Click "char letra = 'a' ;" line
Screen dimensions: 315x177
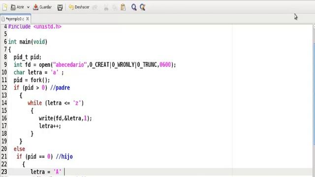[x=38, y=72]
